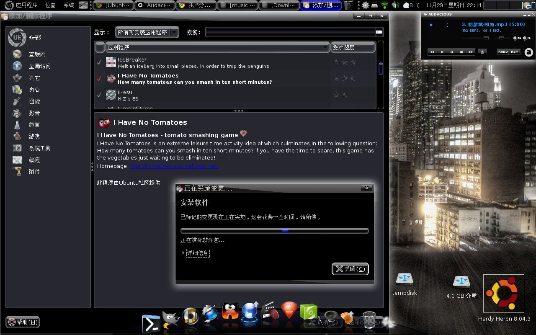Image resolution: width=536 pixels, height=335 pixels.
Task: Click the install progress bar
Action: pyautogui.click(x=275, y=230)
